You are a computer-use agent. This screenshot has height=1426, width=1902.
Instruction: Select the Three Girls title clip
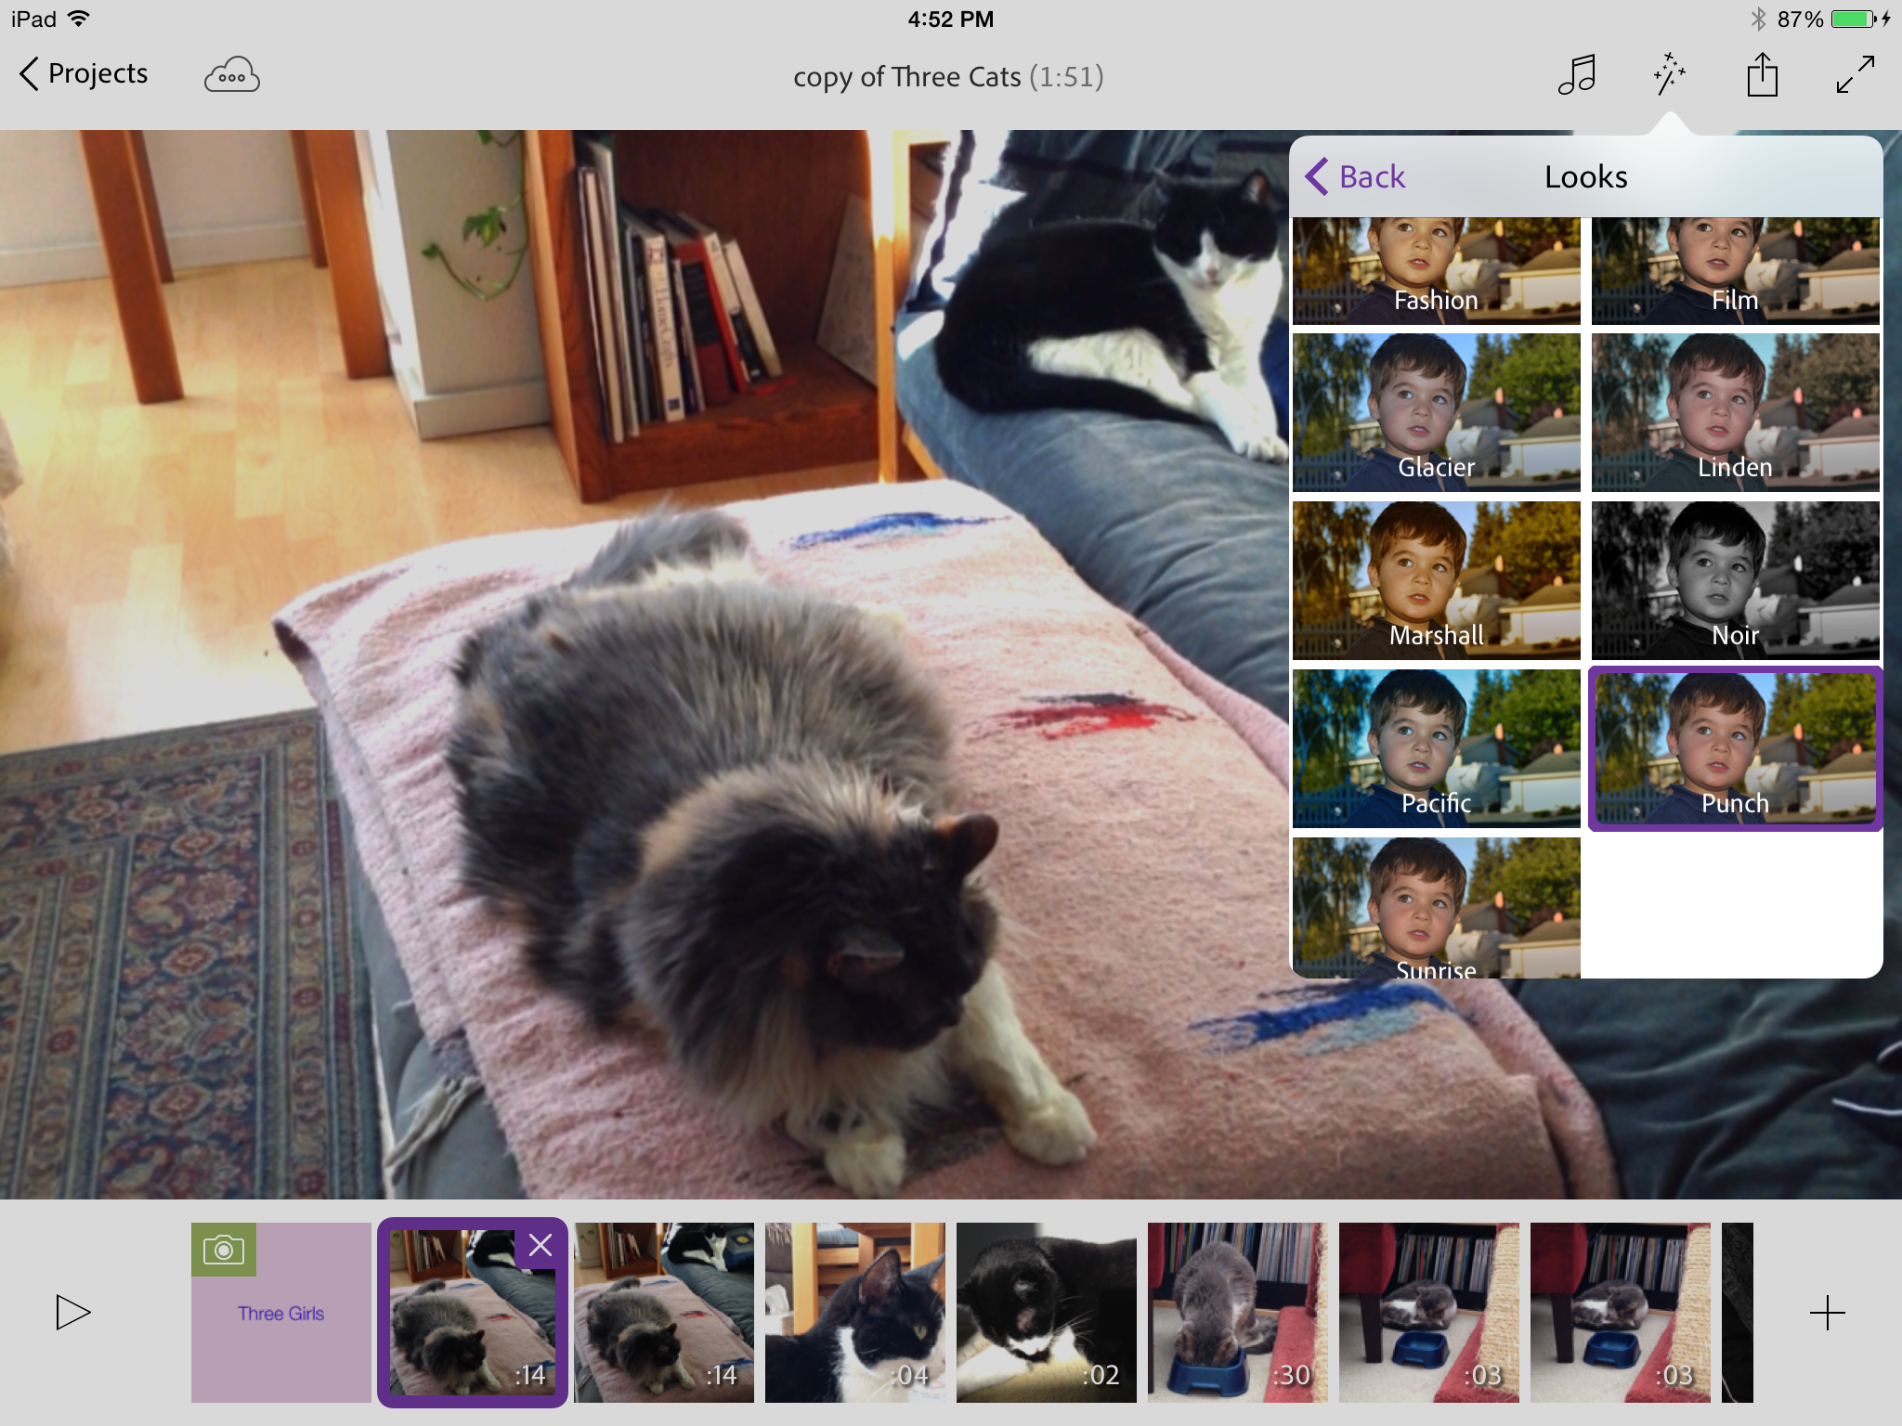point(280,1313)
